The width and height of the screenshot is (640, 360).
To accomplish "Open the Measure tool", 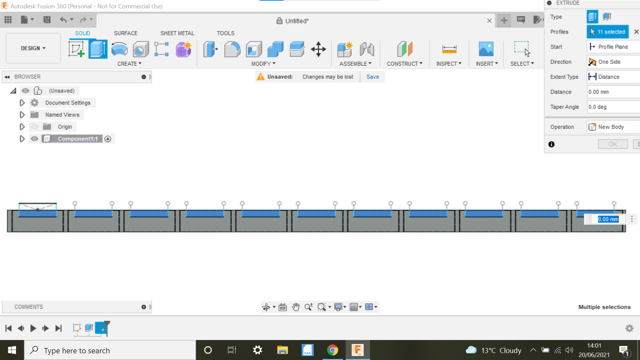I will (x=449, y=49).
